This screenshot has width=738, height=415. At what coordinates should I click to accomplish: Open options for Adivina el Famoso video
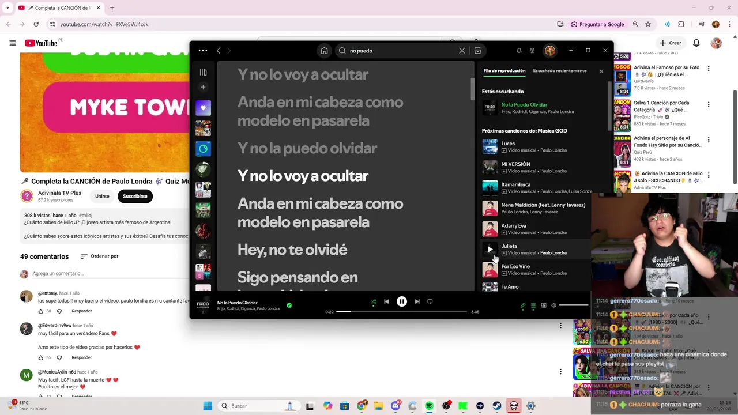click(709, 69)
